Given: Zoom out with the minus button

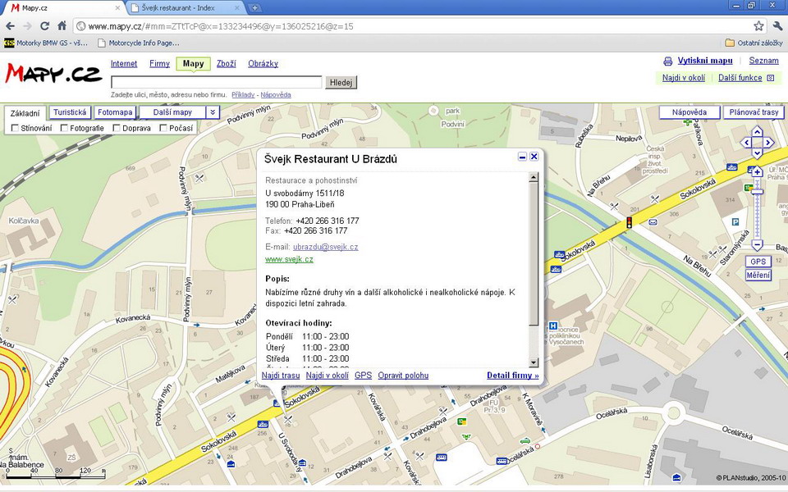Looking at the screenshot, I should tap(757, 244).
